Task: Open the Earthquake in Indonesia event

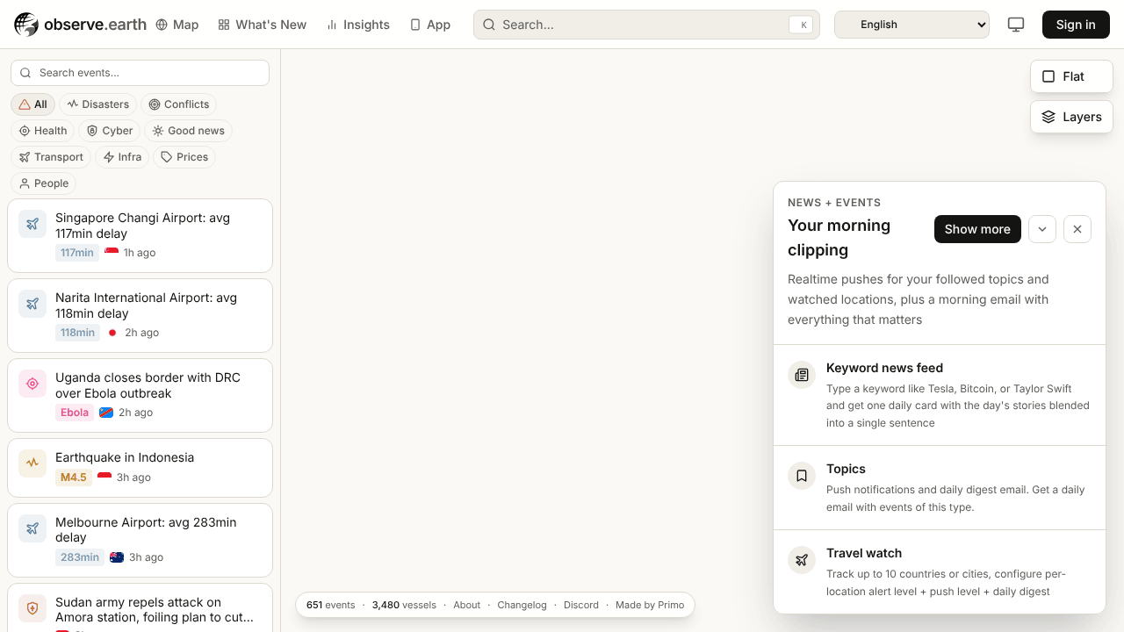Action: point(140,468)
